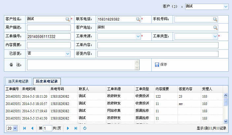
Task: Click the 保存 save button
Action: pyautogui.click(x=161, y=65)
